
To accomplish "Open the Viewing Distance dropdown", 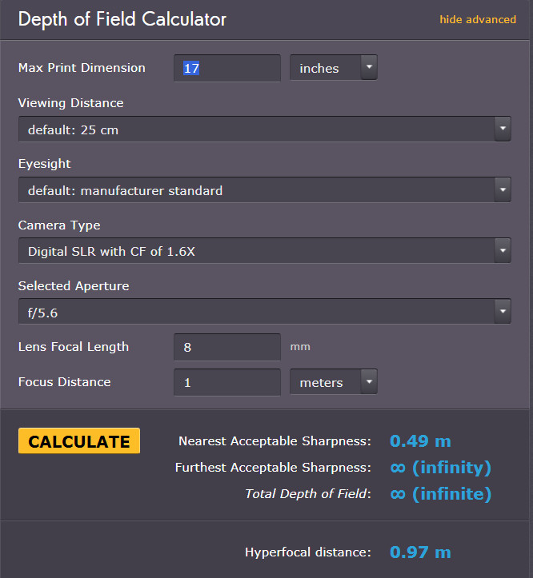I will 265,129.
